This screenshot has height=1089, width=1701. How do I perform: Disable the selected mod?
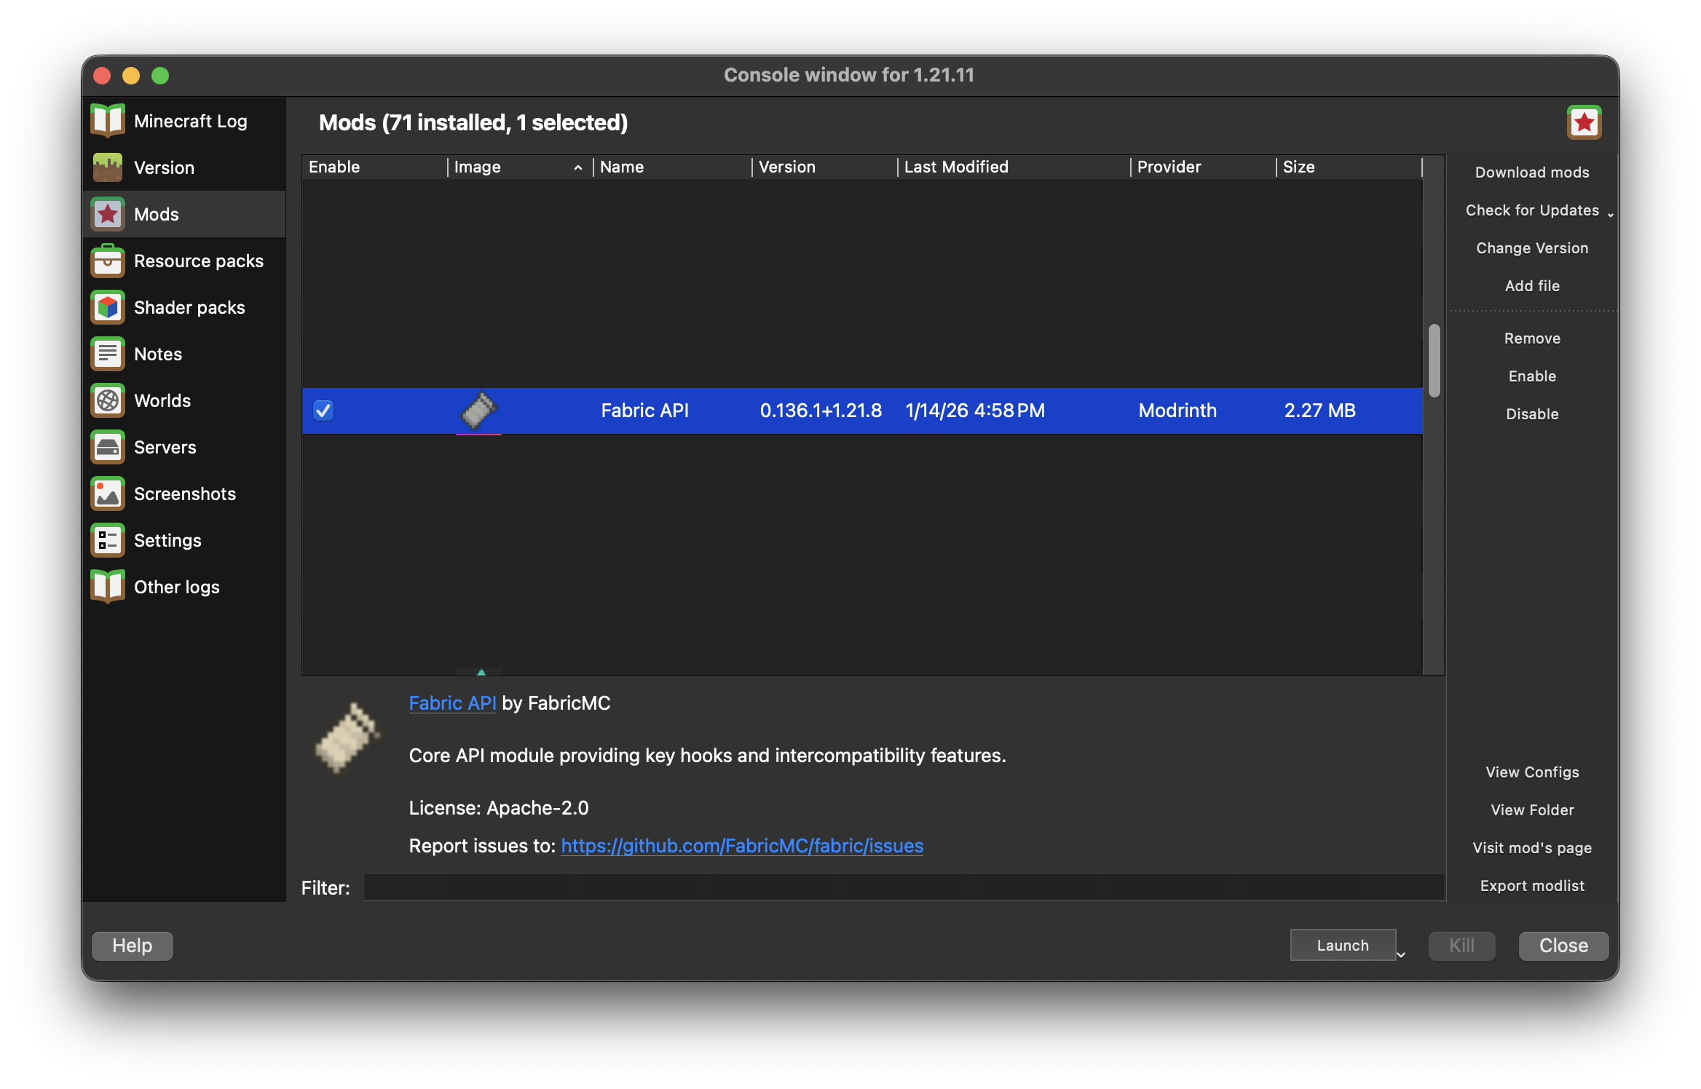click(1531, 414)
